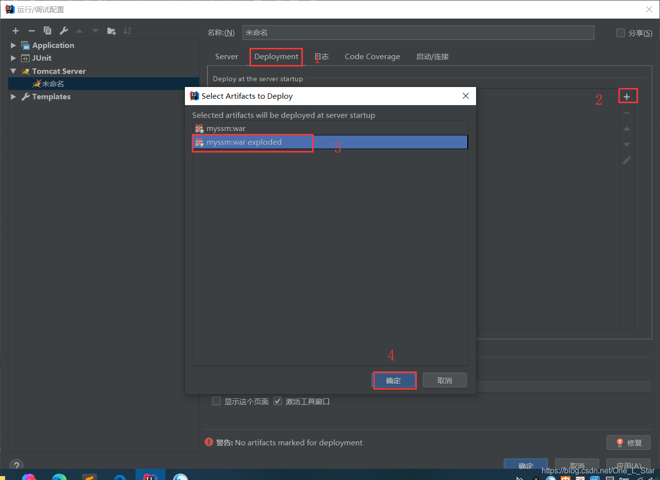Collapse the Tomcat Server group
Viewport: 660px width, 480px height.
click(13, 71)
